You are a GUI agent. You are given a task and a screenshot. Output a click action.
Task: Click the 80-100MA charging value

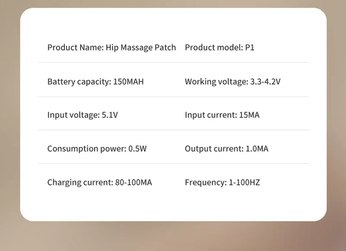tap(134, 183)
